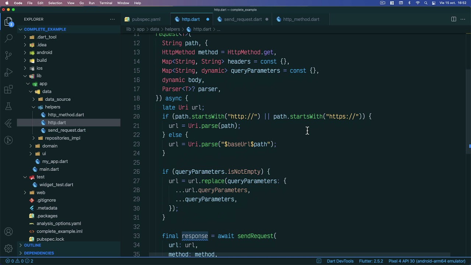Open Run and Debug view
Image resolution: width=471 pixels, height=265 pixels.
pos(8,73)
